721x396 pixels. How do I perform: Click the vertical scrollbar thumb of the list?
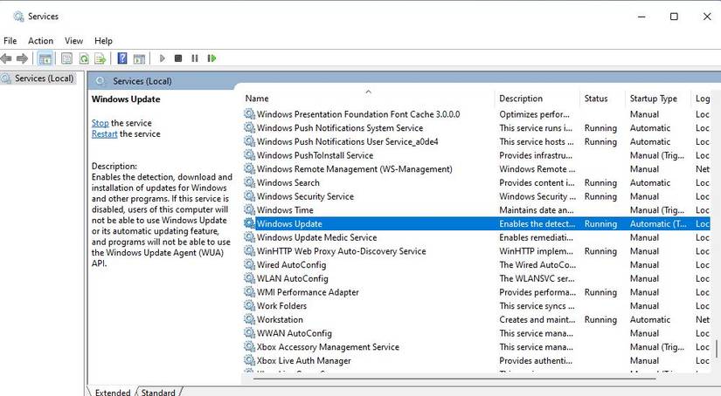[717, 349]
